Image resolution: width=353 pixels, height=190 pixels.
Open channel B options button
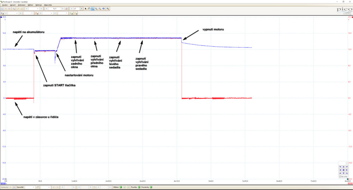coord(37,13)
